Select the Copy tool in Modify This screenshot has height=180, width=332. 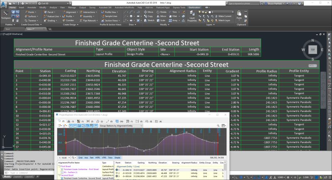pyautogui.click(x=149, y=16)
